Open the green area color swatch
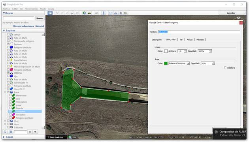The height and width of the screenshot is (142, 249). coord(166,64)
